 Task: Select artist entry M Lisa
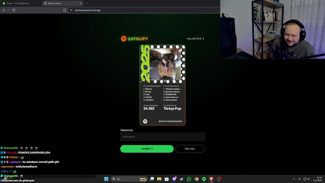(147, 92)
